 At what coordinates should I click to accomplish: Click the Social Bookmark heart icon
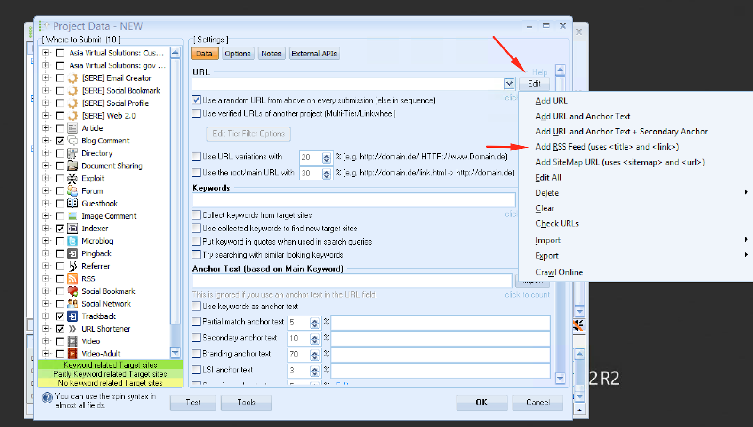point(72,291)
